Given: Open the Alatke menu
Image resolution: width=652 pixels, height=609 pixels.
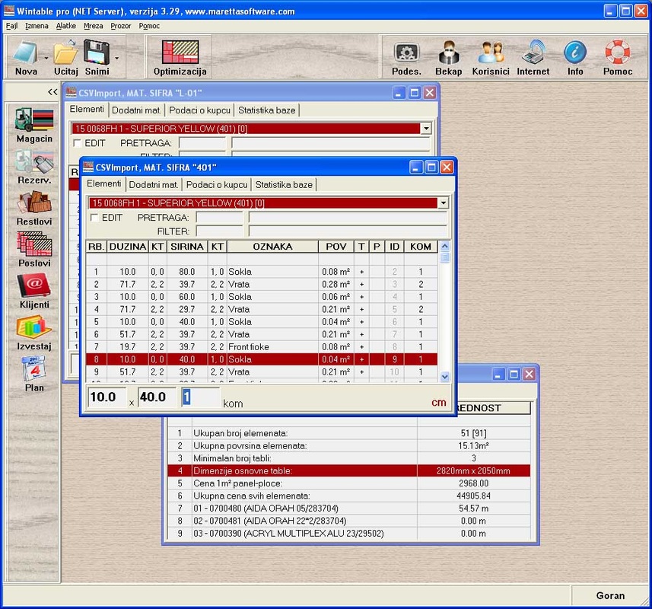Looking at the screenshot, I should point(65,26).
